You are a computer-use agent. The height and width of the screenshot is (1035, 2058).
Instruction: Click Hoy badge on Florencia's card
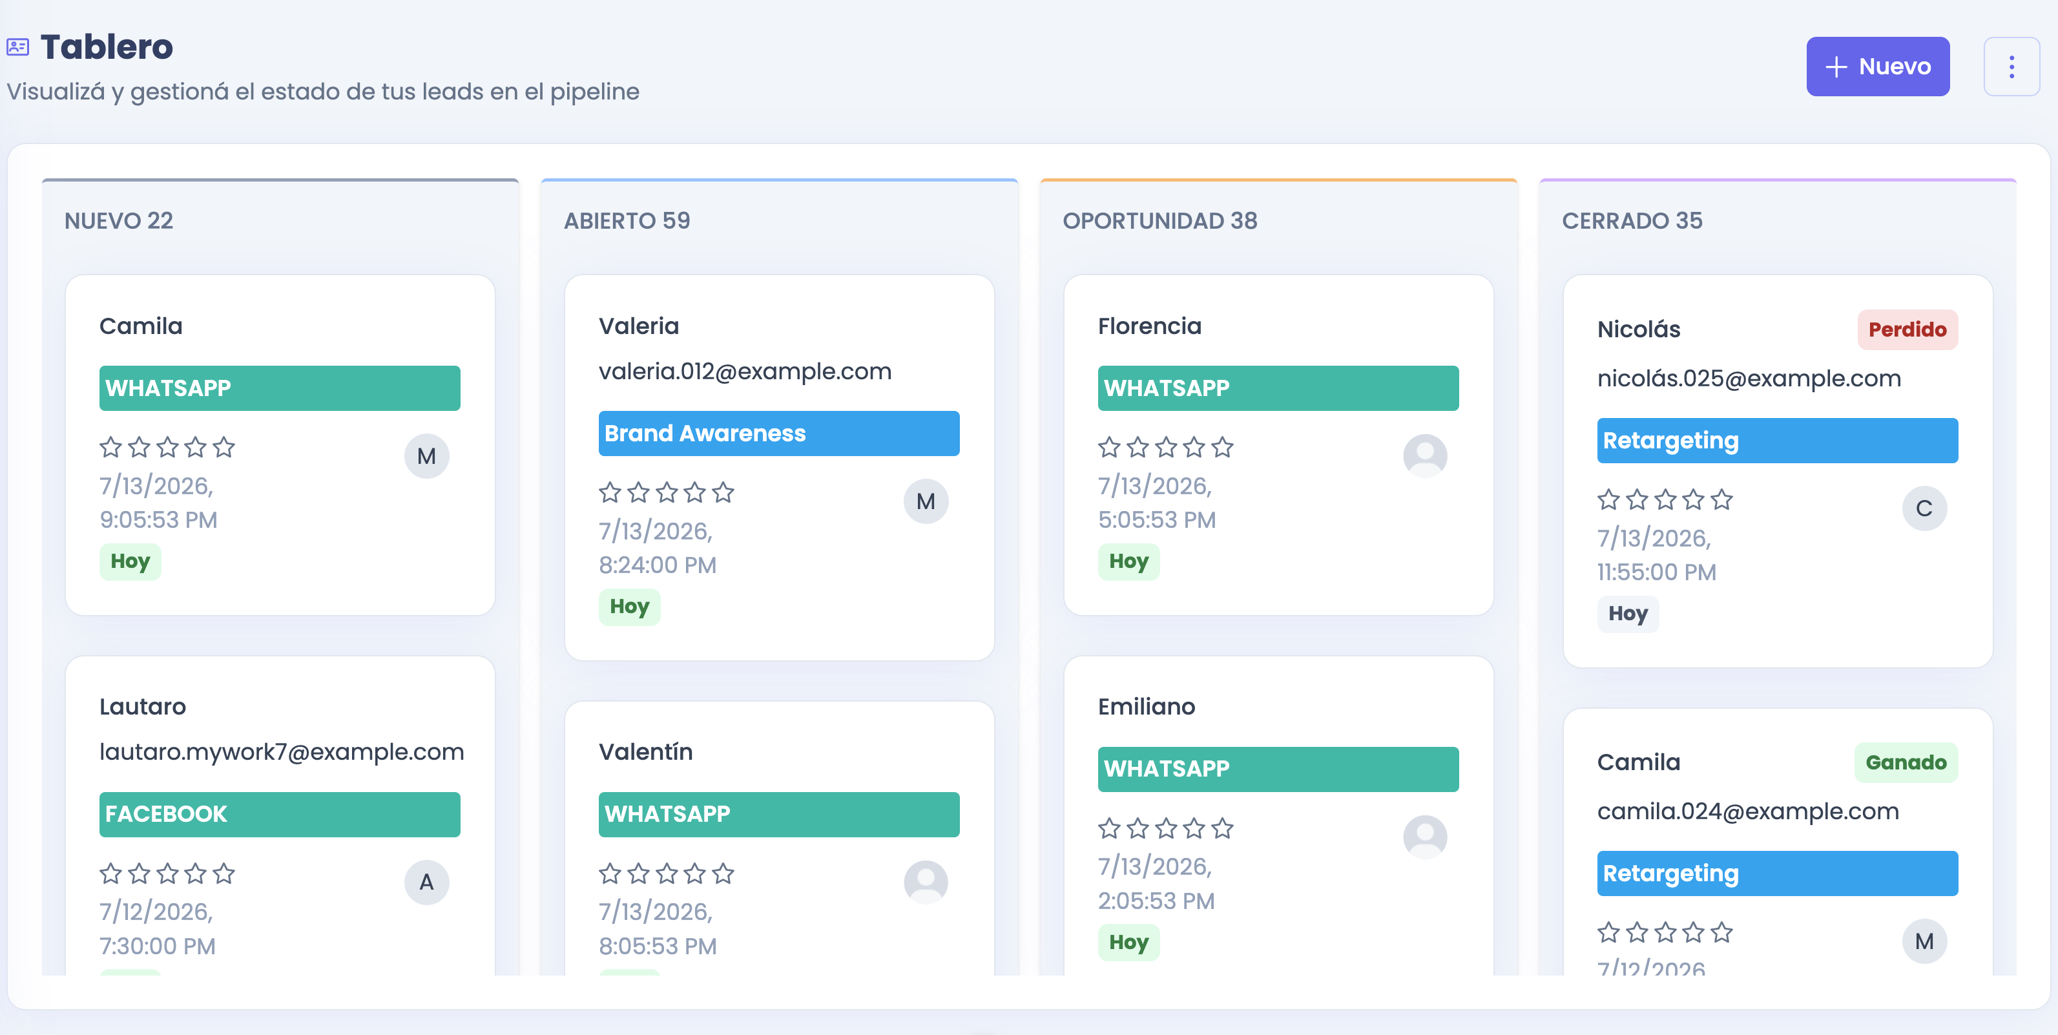(x=1129, y=562)
